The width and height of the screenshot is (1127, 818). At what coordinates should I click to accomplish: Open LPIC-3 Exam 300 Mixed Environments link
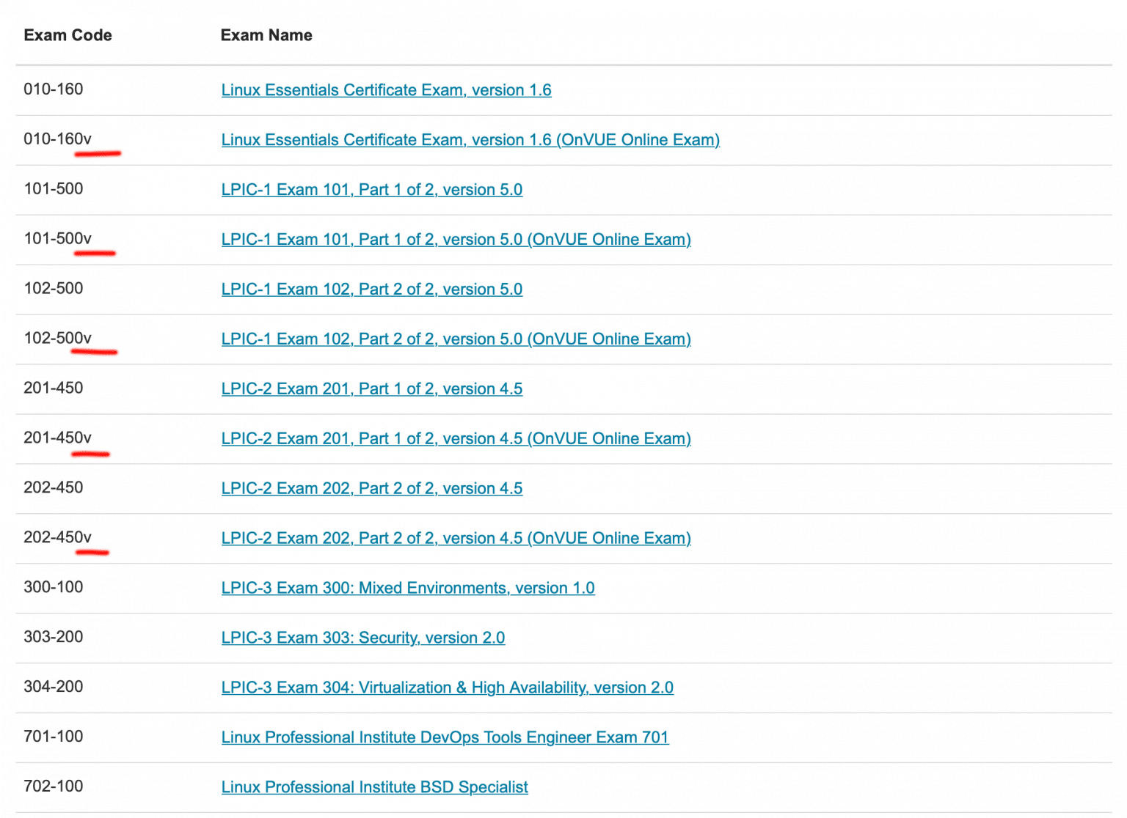(407, 589)
